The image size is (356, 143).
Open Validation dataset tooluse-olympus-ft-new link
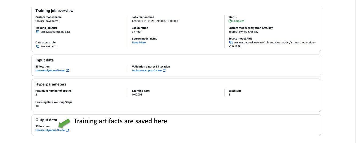coord(147,71)
